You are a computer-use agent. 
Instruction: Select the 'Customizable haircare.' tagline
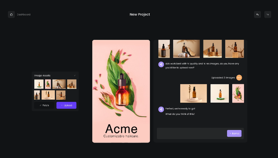(121, 136)
